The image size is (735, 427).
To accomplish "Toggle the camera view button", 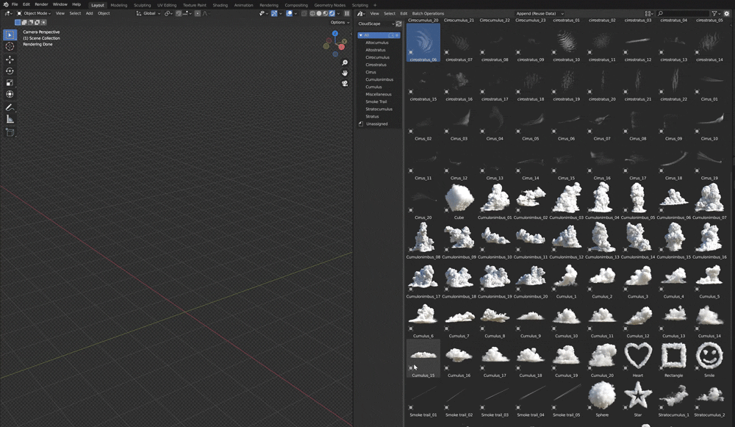I will click(345, 83).
